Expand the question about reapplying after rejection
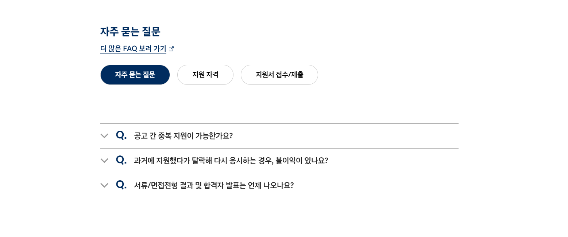568x237 pixels. click(x=231, y=161)
